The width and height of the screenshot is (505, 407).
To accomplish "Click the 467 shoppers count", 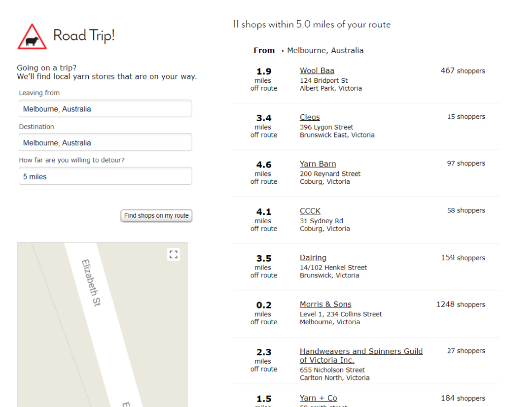I will tap(463, 71).
